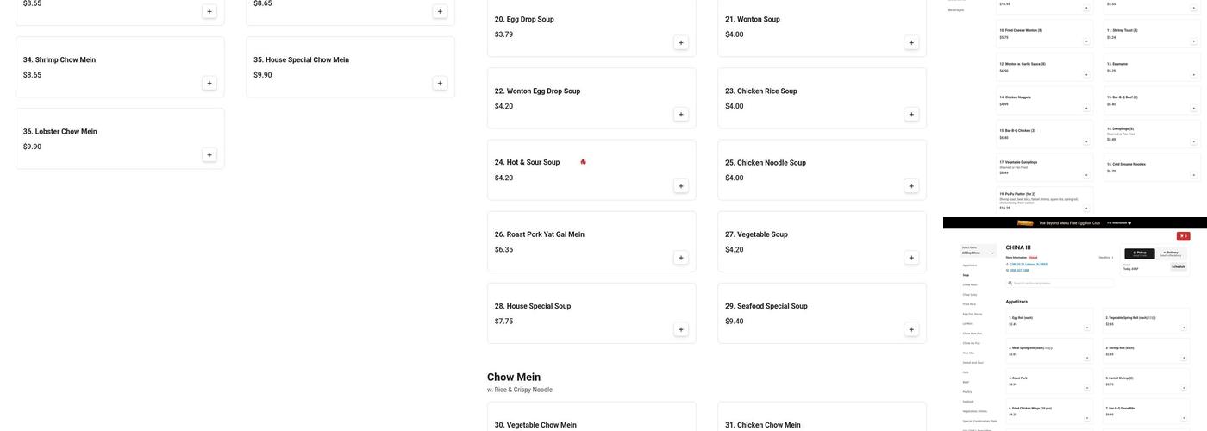The height and width of the screenshot is (431, 1207).
Task: Add House Special Chow Mein plus icon
Action: tap(440, 83)
